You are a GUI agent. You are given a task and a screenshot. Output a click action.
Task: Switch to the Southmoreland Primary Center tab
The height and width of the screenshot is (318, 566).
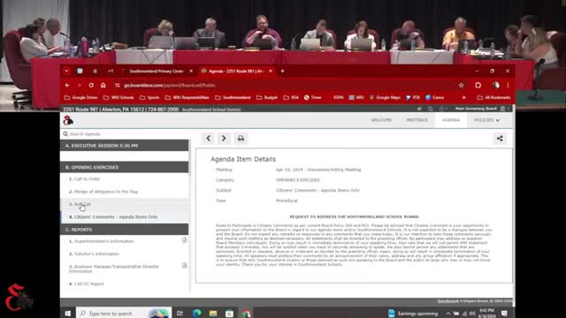coord(157,71)
